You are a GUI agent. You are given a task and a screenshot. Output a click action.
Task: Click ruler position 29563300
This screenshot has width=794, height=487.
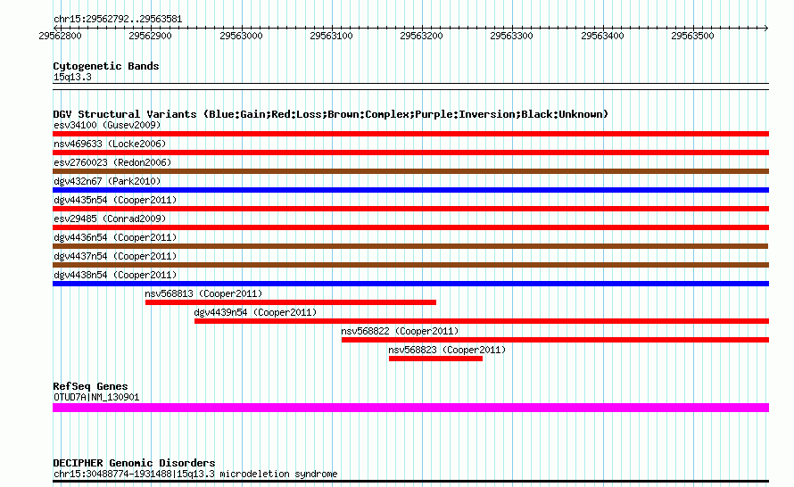click(511, 36)
